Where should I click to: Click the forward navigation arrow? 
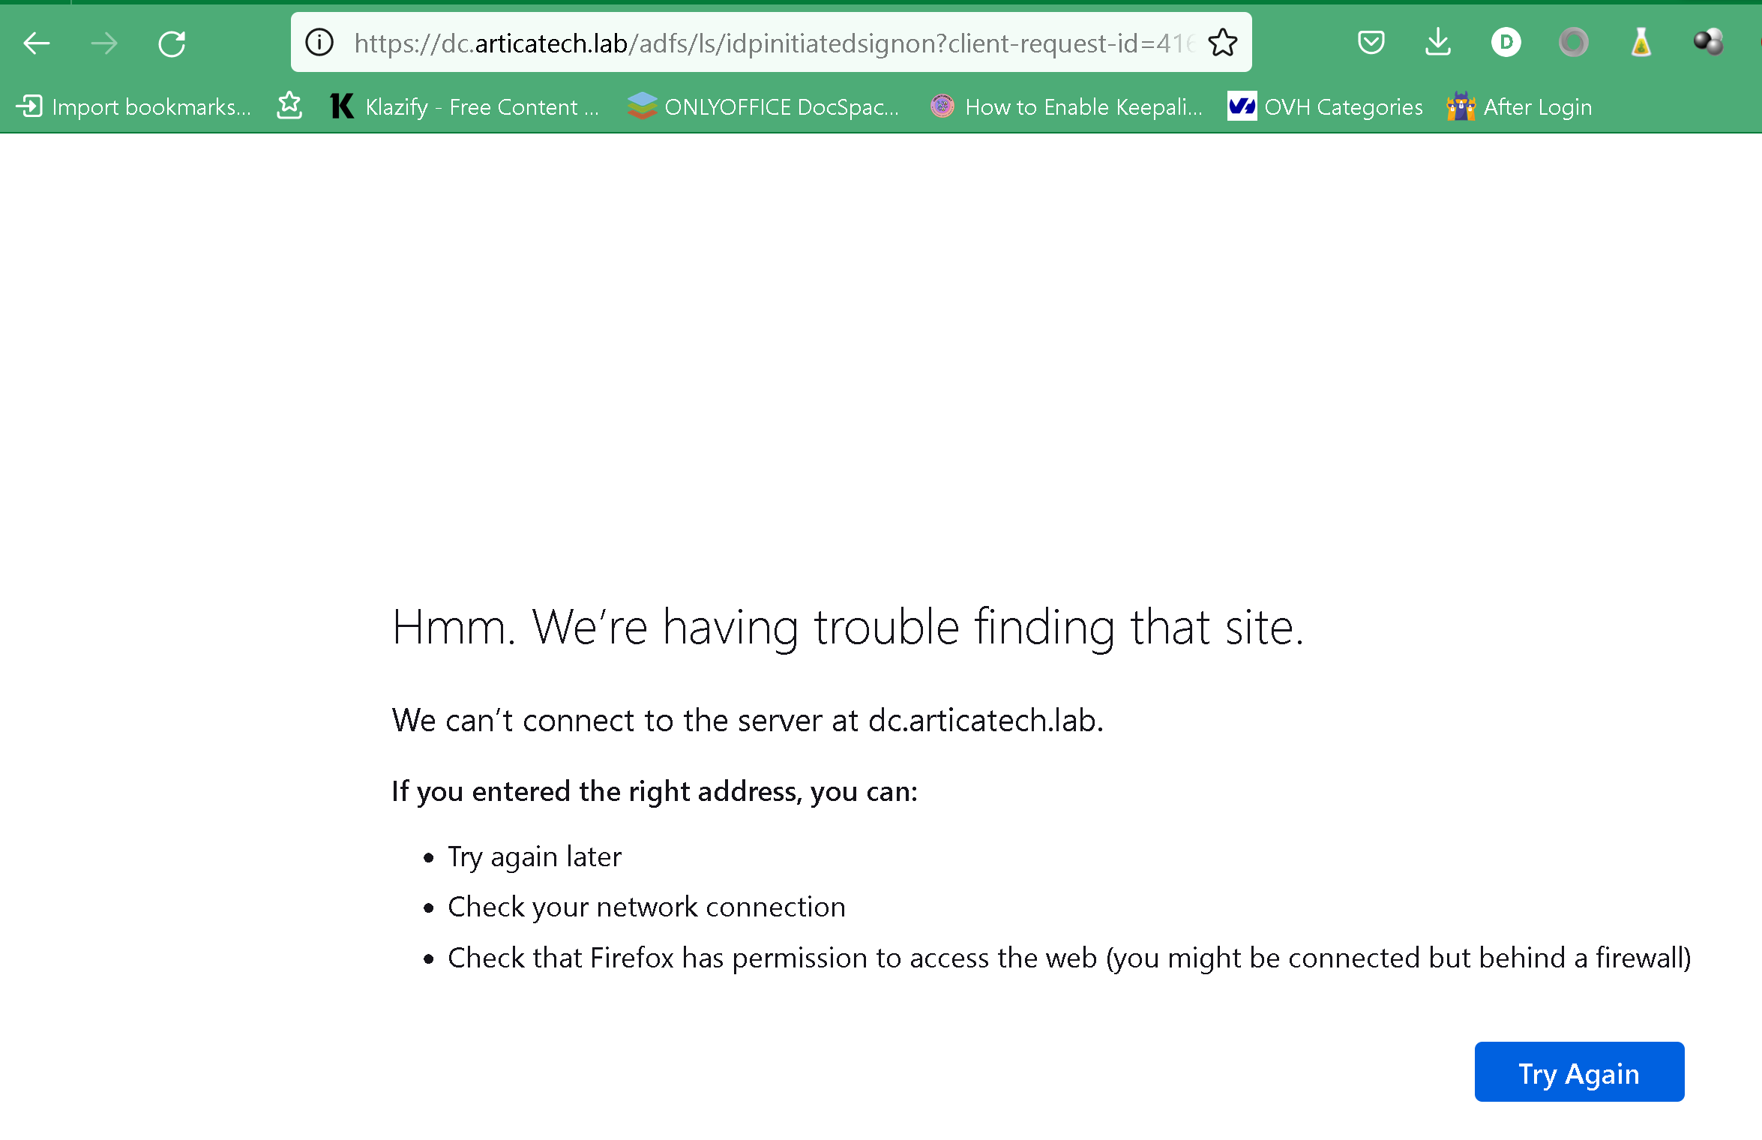pos(103,43)
